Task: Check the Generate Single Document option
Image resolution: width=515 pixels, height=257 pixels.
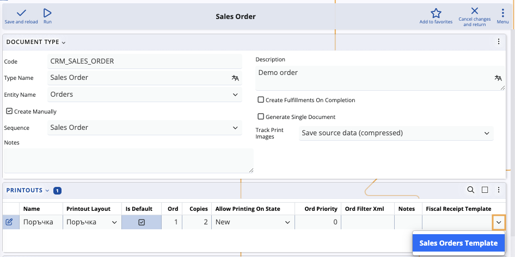Action: [x=261, y=117]
